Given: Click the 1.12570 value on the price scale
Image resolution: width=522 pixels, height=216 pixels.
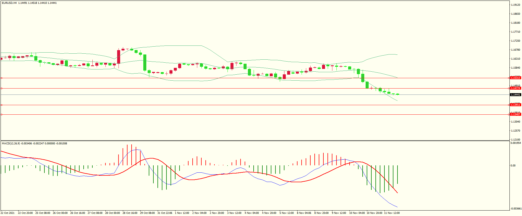Looking at the screenshot, I should coord(515,131).
